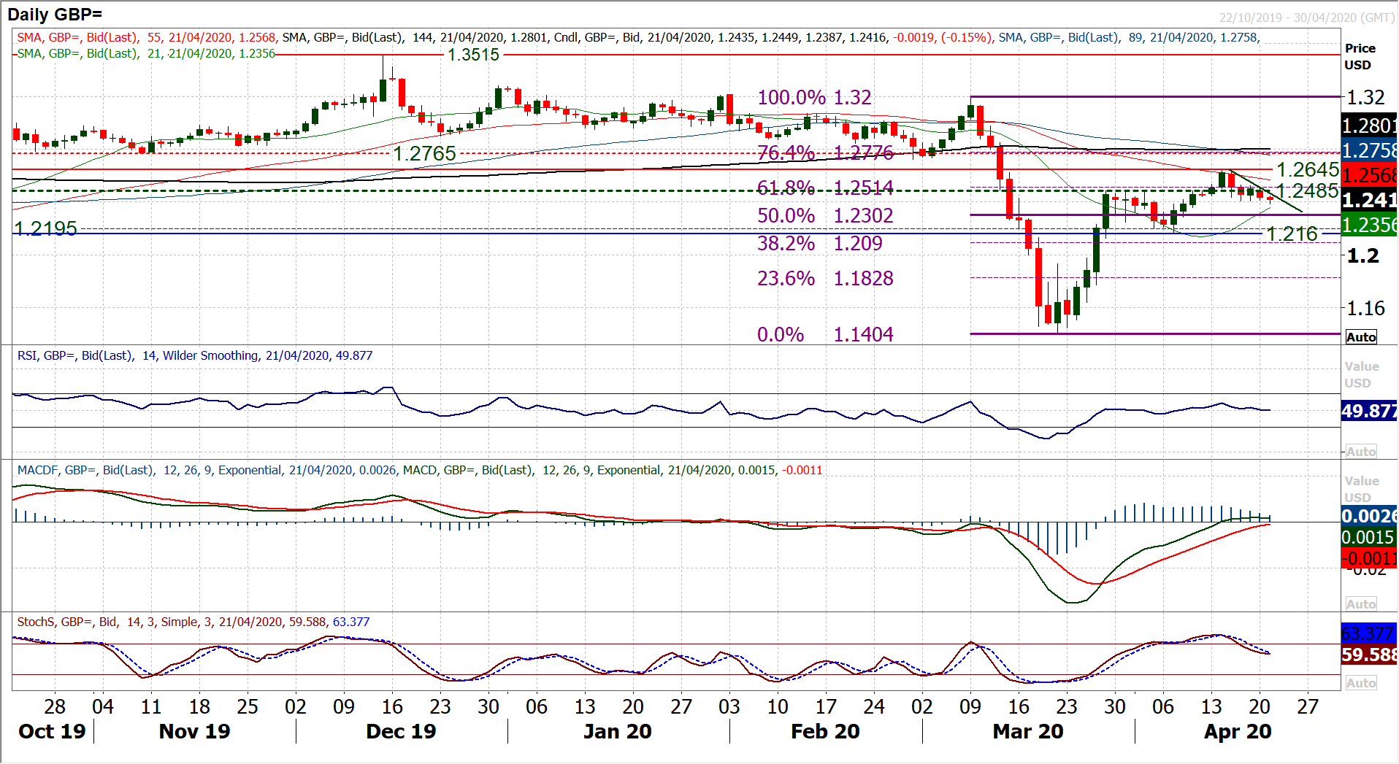Click the 1.16 price axis label
This screenshot has height=764, width=1399.
tap(1365, 308)
